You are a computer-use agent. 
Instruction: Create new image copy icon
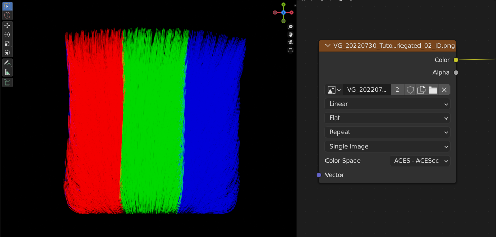(x=422, y=90)
